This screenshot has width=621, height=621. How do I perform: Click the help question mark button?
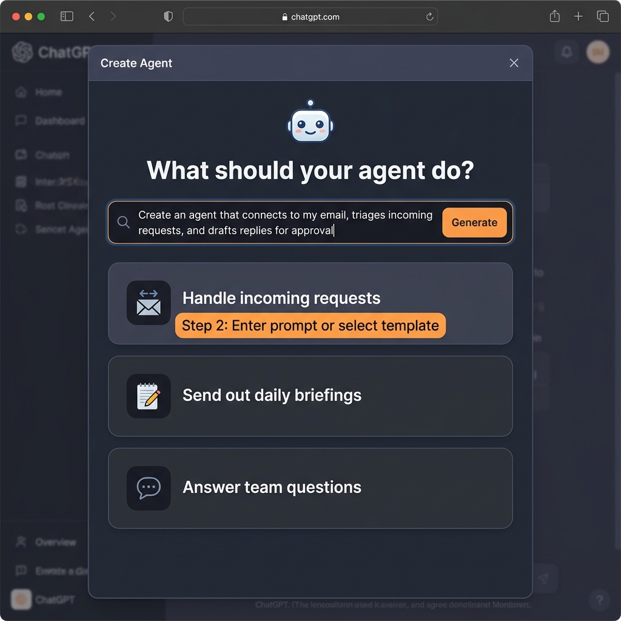[600, 600]
